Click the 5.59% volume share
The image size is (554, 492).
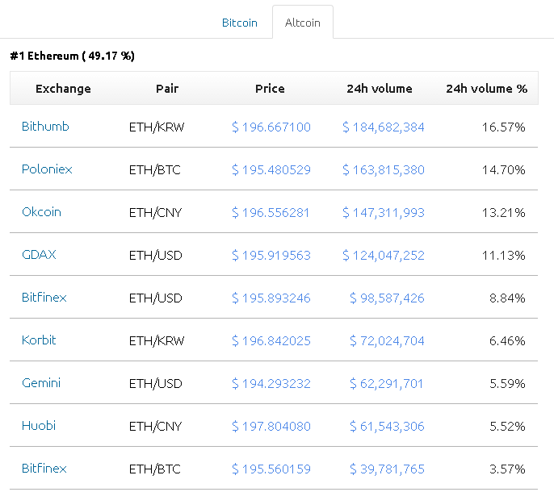pyautogui.click(x=507, y=383)
